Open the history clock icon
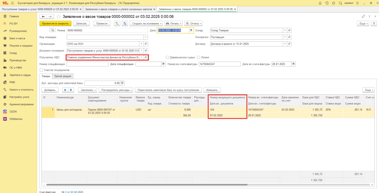The image size is (379, 193). [x=327, y=3]
